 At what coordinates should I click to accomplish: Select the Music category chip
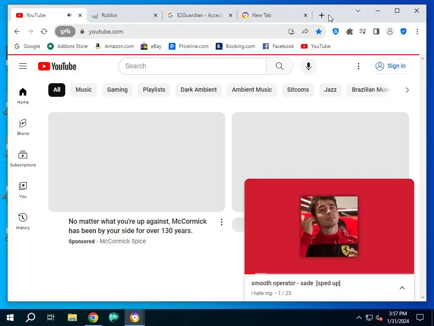coord(83,90)
